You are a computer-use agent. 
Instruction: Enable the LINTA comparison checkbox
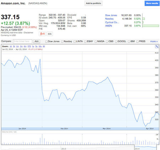point(74,41)
